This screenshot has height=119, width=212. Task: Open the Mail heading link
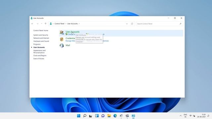tap(68, 45)
